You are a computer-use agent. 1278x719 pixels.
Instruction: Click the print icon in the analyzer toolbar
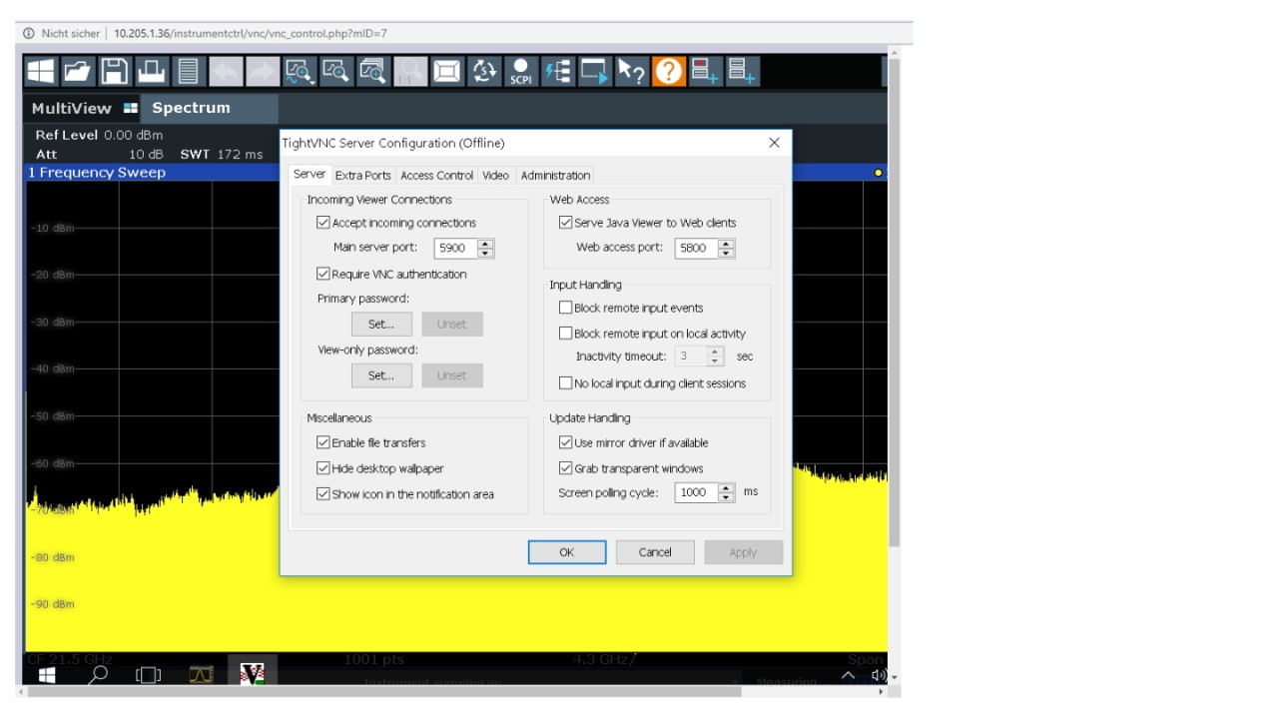click(x=152, y=71)
